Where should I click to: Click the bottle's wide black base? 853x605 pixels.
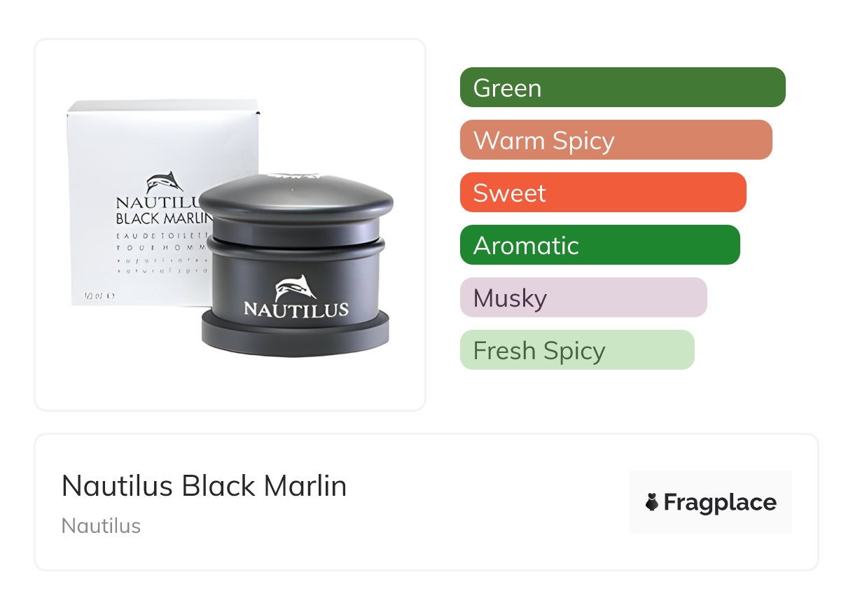coord(296,334)
